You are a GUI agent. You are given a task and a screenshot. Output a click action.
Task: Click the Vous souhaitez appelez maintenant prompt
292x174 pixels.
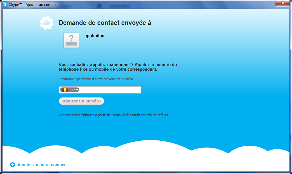118,67
